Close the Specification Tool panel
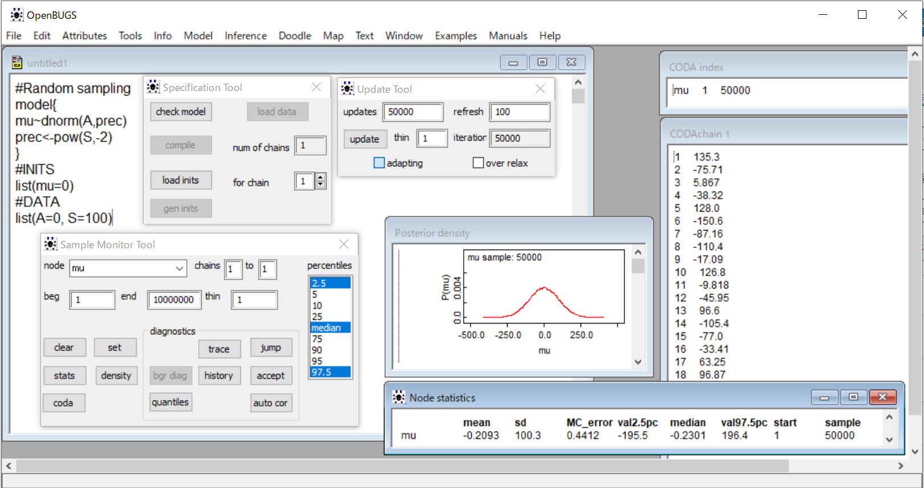The width and height of the screenshot is (924, 488). pyautogui.click(x=317, y=87)
